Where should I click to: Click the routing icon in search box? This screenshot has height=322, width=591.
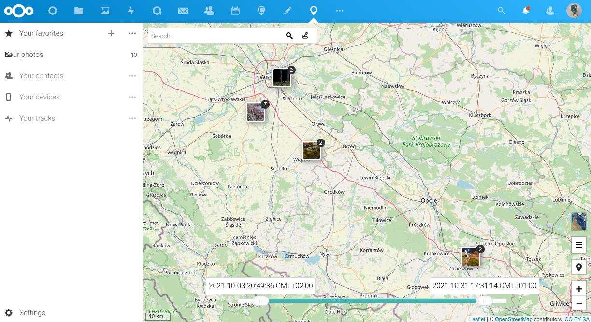[305, 36]
